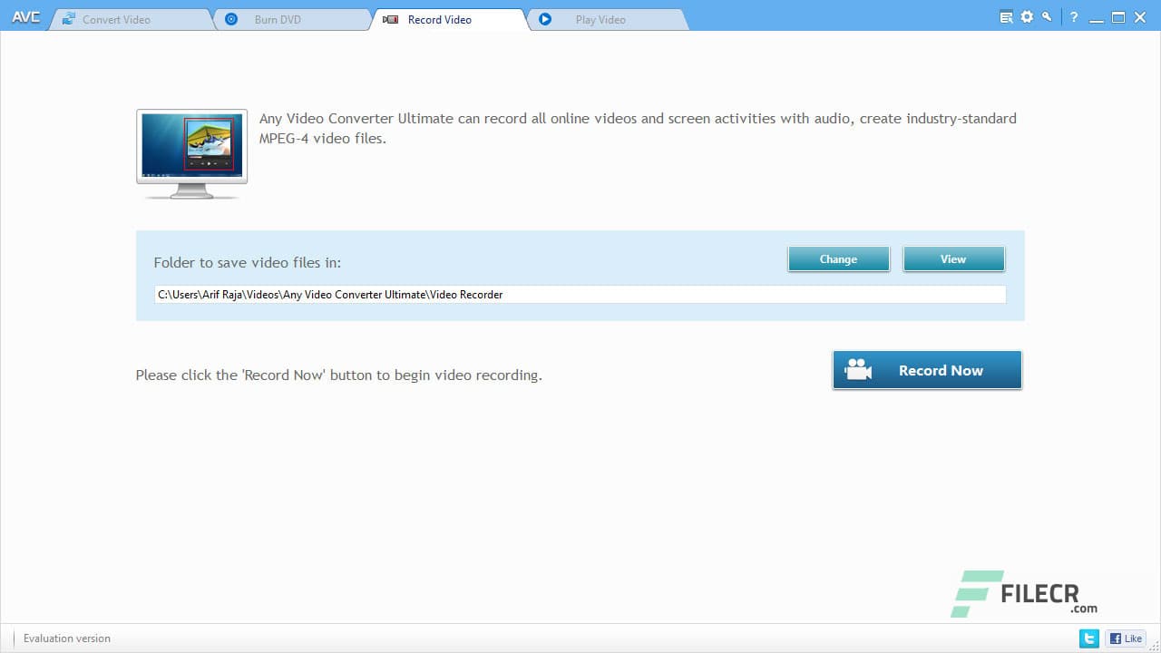The width and height of the screenshot is (1161, 653).
Task: Click the monitor screen recording thumbnail
Action: pos(190,150)
